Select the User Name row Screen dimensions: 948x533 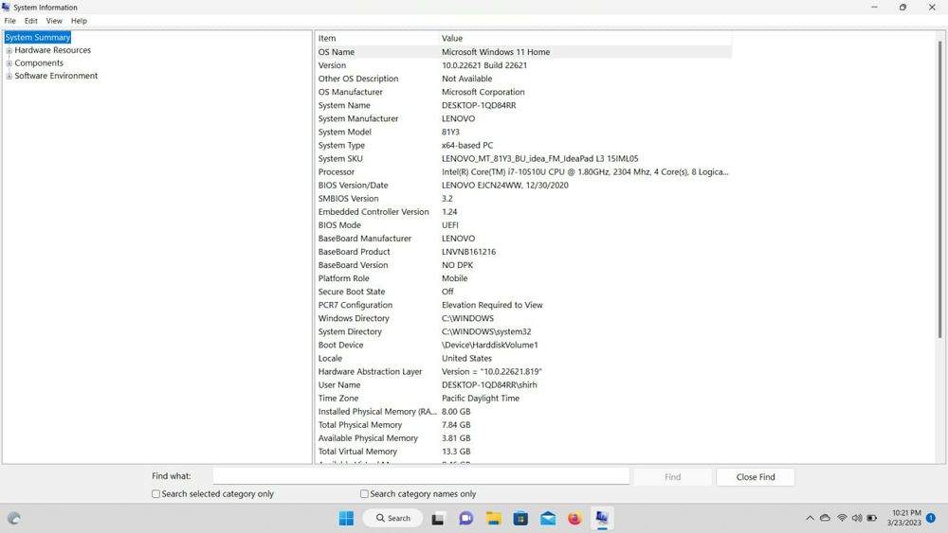tap(523, 384)
